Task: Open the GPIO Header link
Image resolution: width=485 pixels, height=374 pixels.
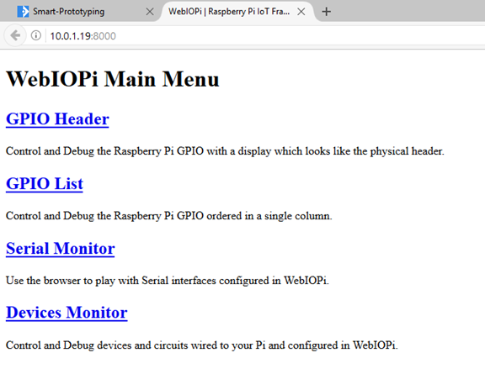Action: click(x=57, y=119)
